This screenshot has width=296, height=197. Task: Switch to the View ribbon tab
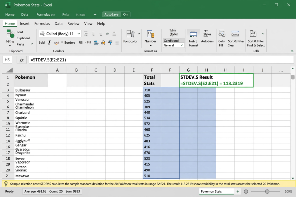tap(88, 24)
